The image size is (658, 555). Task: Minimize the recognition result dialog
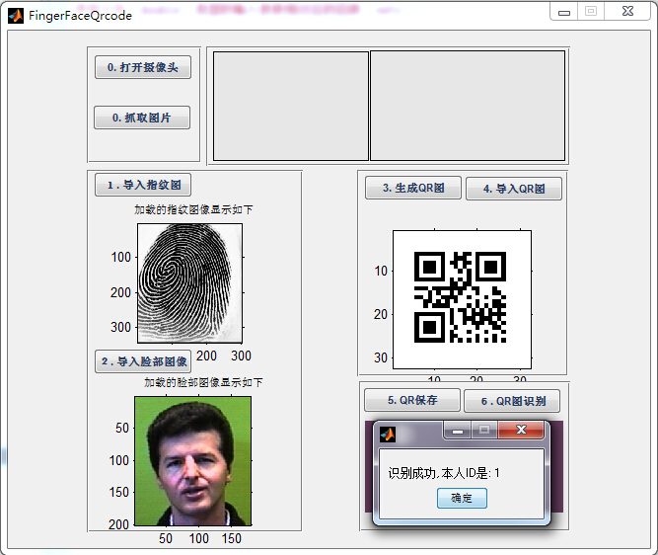pyautogui.click(x=458, y=431)
